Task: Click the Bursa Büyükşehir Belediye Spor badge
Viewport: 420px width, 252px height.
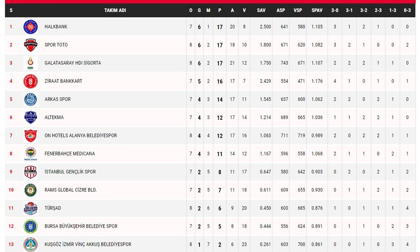Action: (x=31, y=226)
